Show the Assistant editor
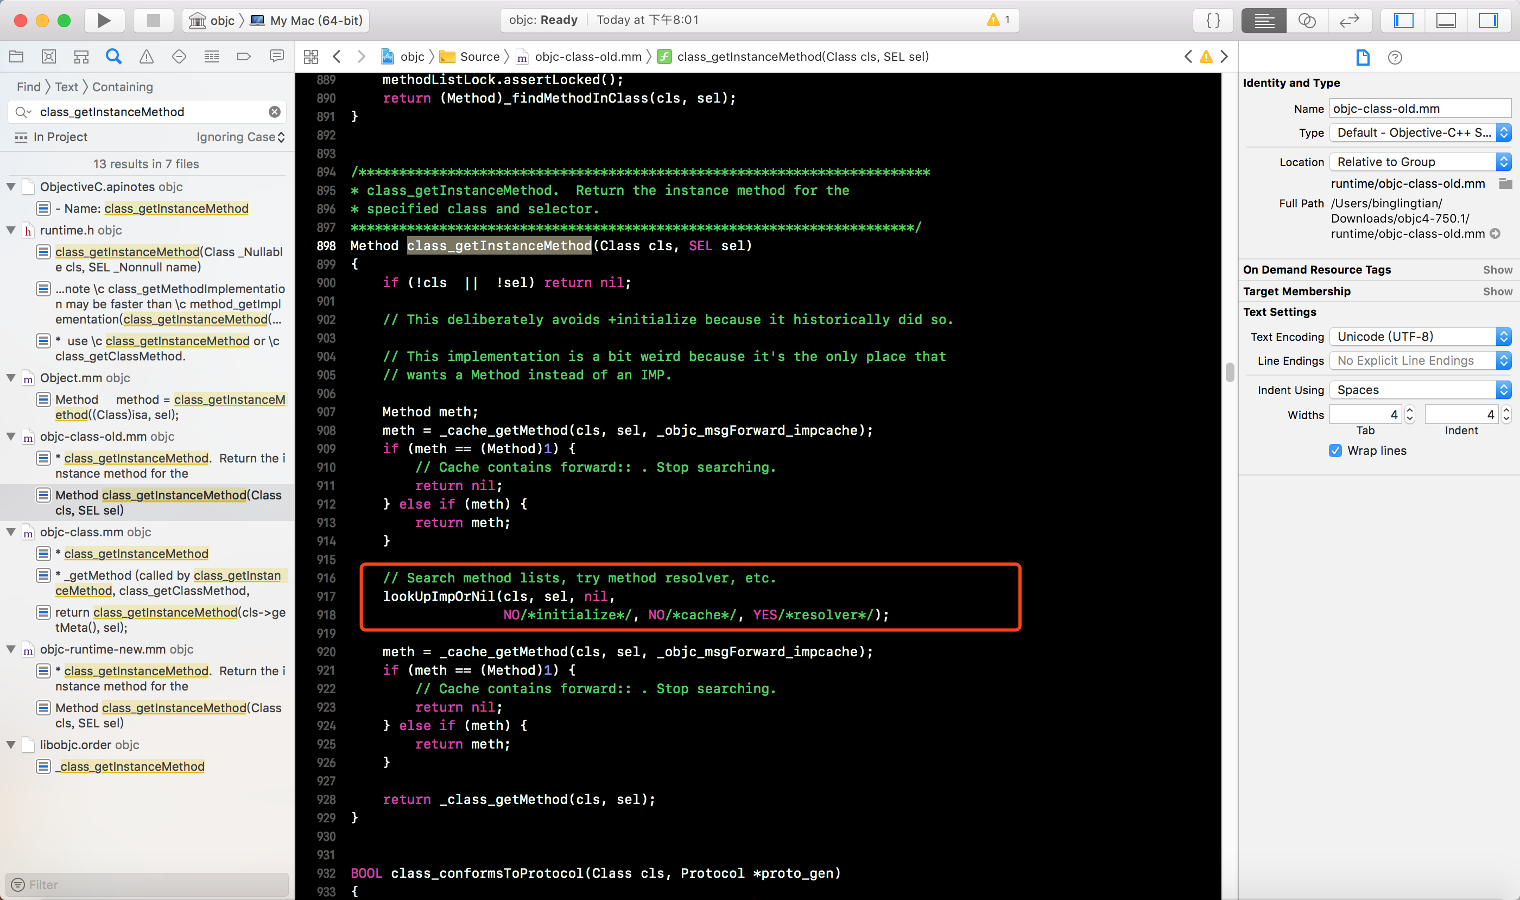 pyautogui.click(x=1307, y=20)
